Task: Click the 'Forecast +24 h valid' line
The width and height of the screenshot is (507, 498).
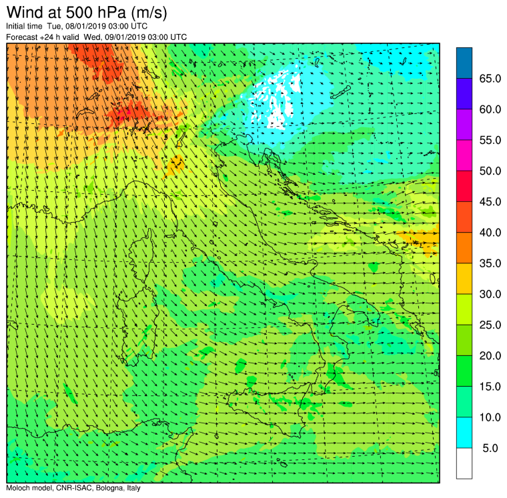Action: tap(96, 37)
